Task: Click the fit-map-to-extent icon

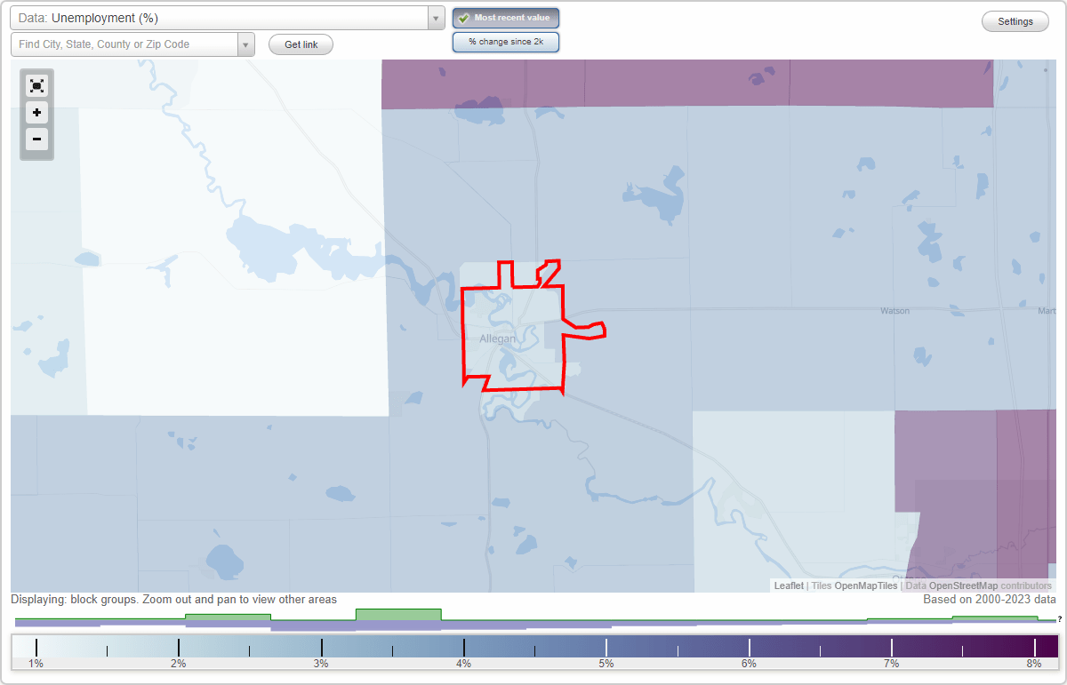Action: click(36, 85)
